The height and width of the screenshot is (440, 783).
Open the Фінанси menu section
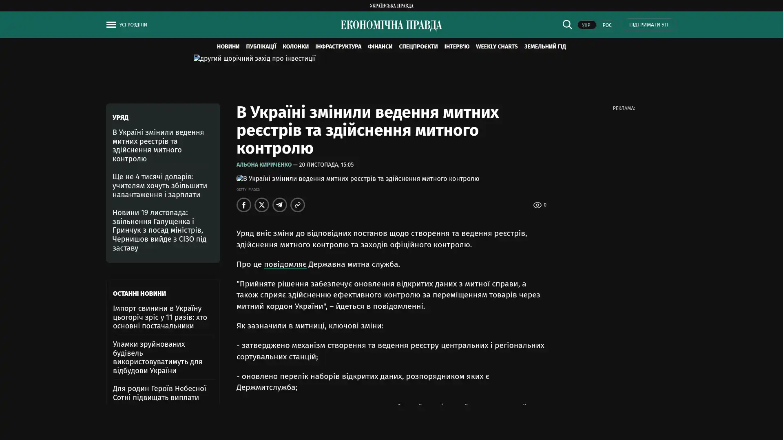[x=380, y=46]
